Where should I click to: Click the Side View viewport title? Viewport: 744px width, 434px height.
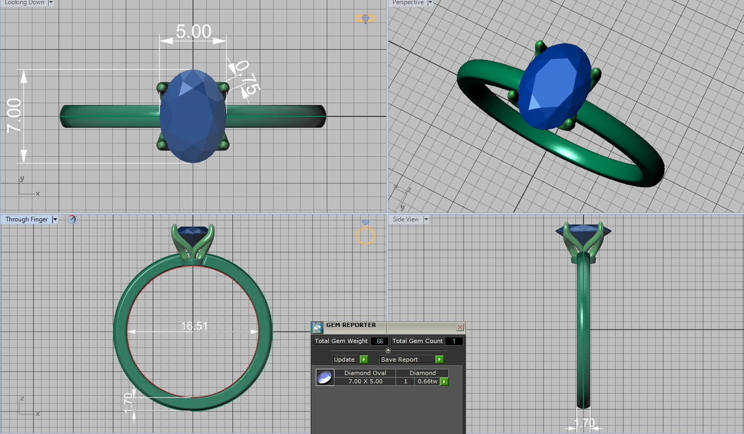[x=406, y=219]
